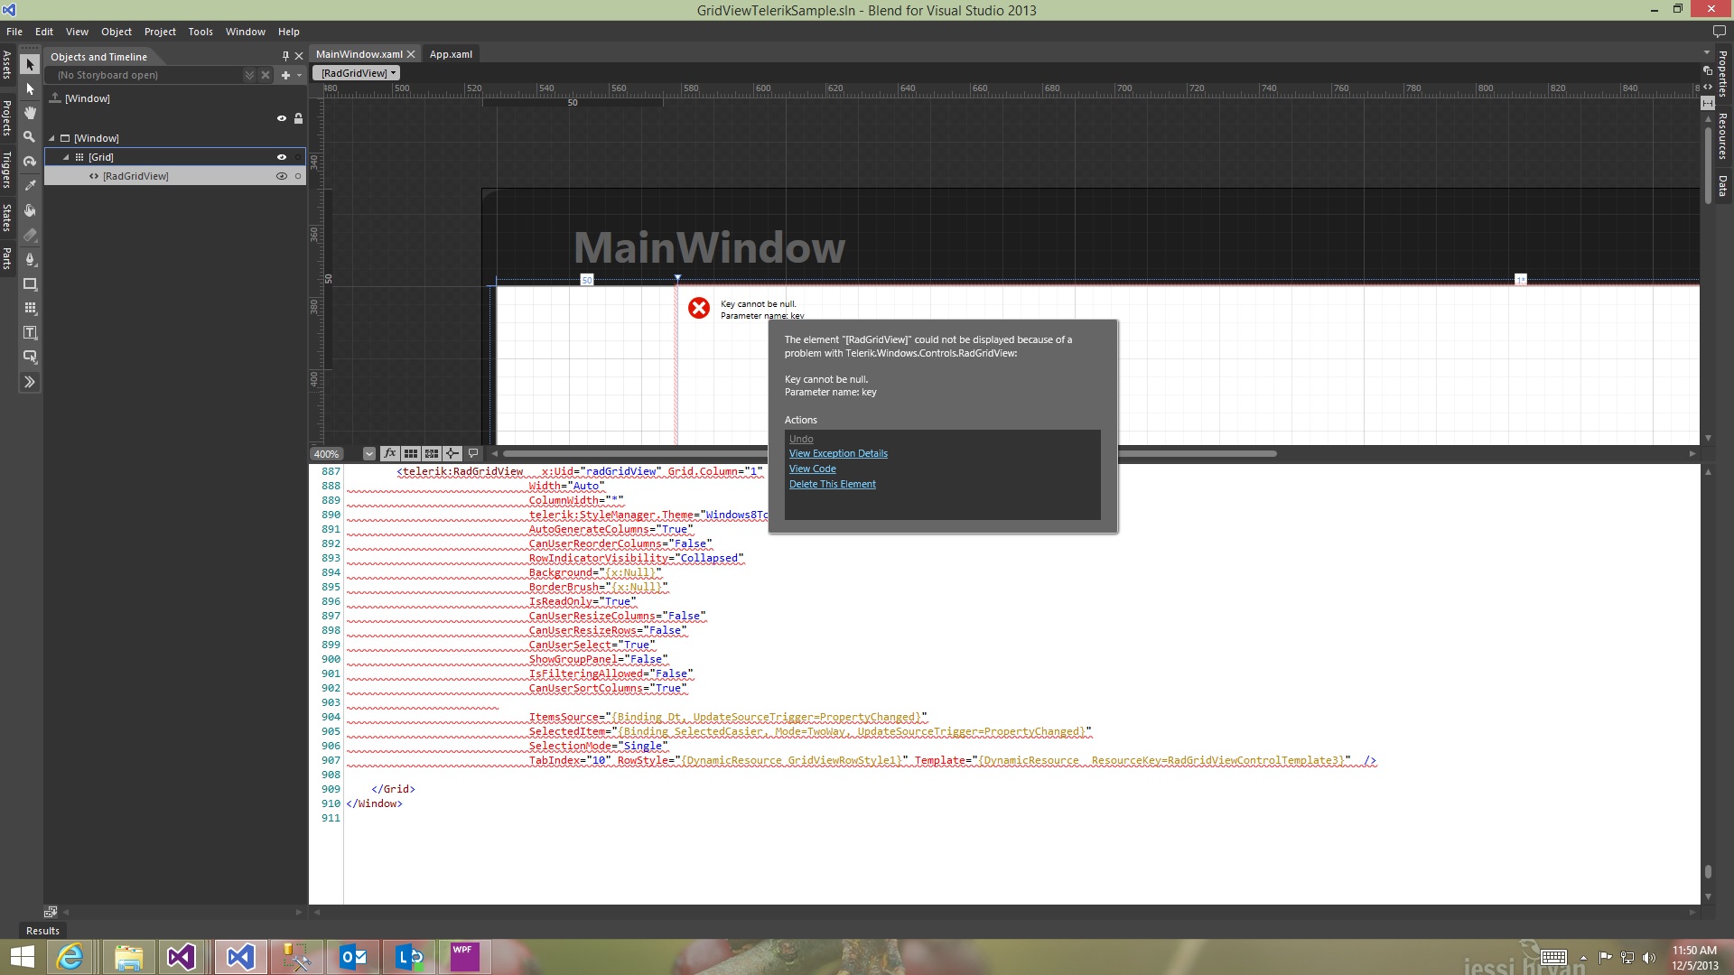Screen dimensions: 1734x975
Task: Open the Project menu
Action: click(x=160, y=32)
